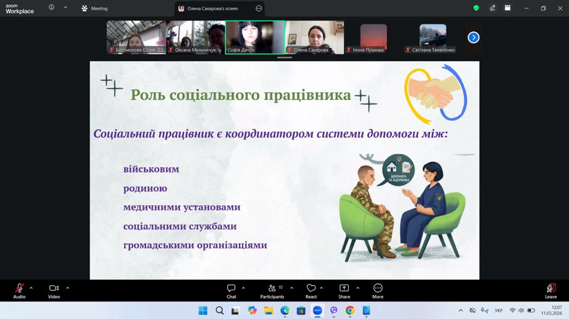Image resolution: width=569 pixels, height=319 pixels.
Task: Expand the arrow next to Participants
Action: [x=292, y=288]
